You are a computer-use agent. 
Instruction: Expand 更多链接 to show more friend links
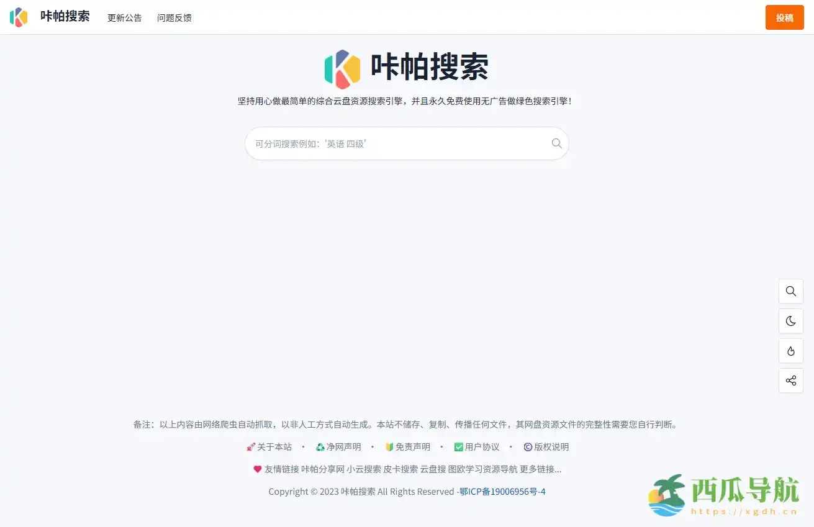coord(540,469)
